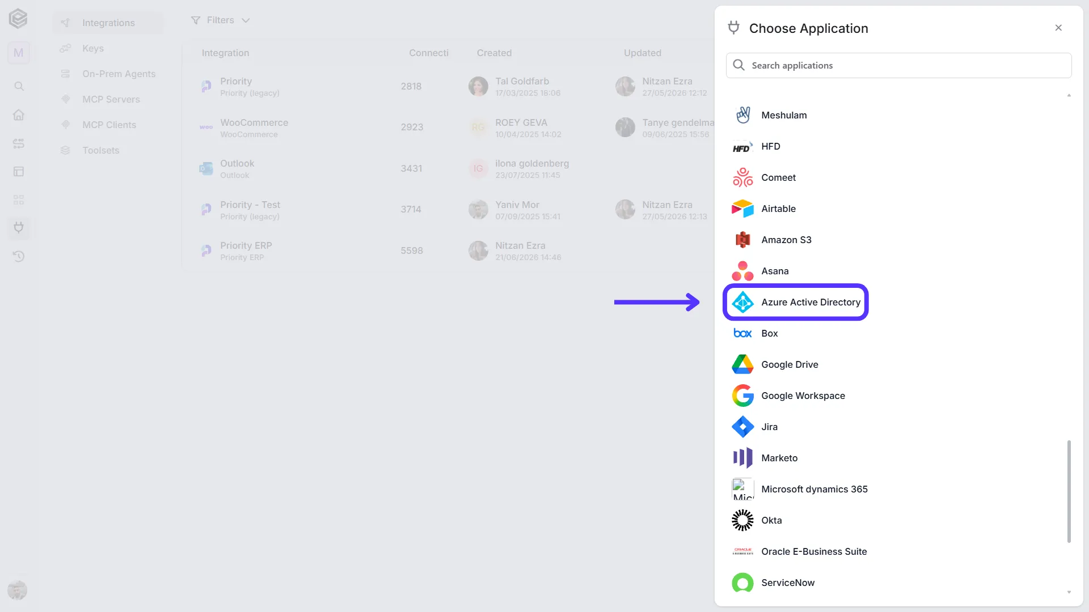
Task: Select the Meshulam application icon
Action: click(742, 115)
